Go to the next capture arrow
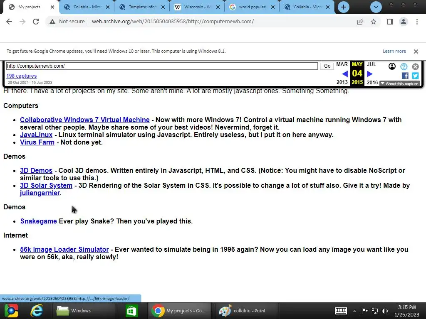 [x=369, y=74]
